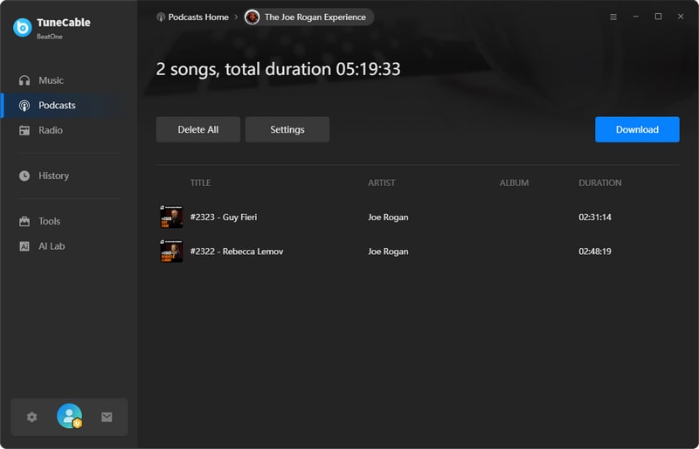Click Joe Rogan artist in Guy Fieri row
Image resolution: width=699 pixels, height=449 pixels.
point(388,218)
